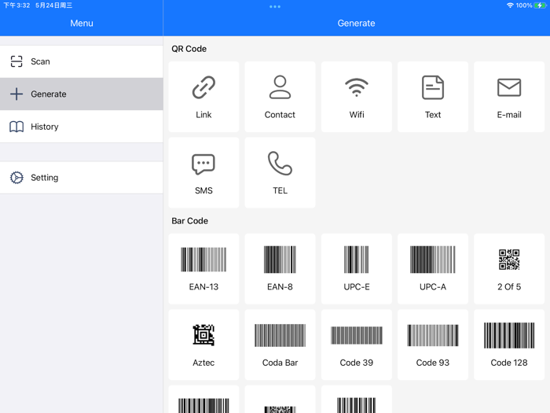This screenshot has height=413, width=550.
Task: Click the Menu title in sidebar header
Action: [x=82, y=23]
